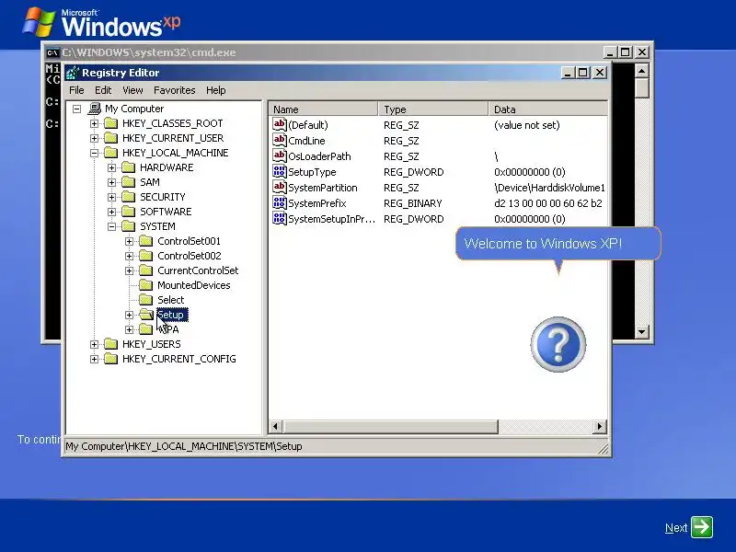Click the (Default) string value icon

tap(280, 124)
